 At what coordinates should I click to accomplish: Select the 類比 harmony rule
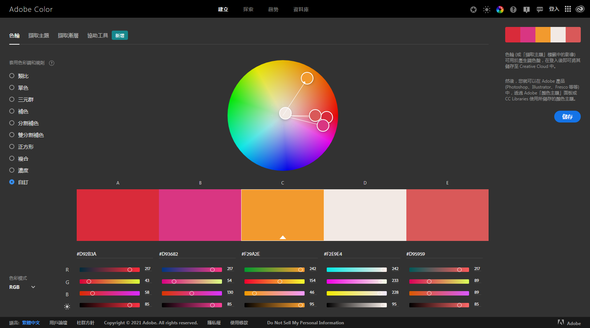pyautogui.click(x=12, y=76)
